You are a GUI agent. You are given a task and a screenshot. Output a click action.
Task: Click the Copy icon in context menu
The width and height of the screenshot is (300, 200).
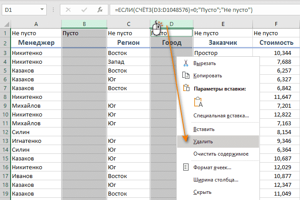click(185, 76)
